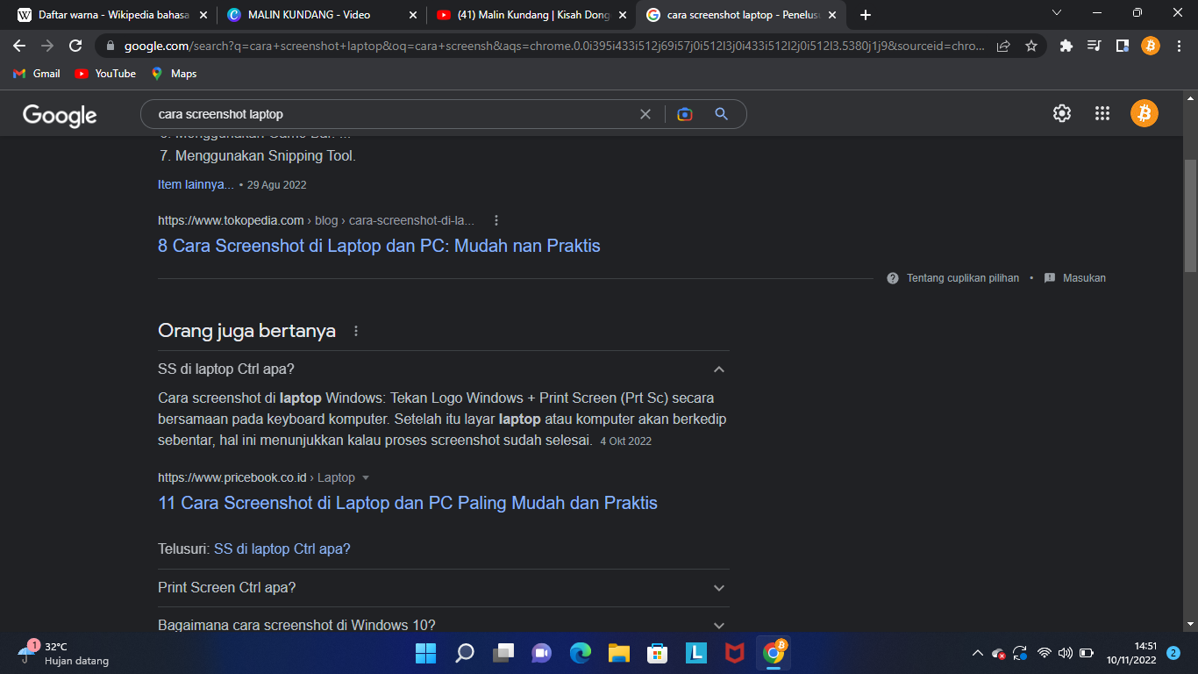Open Microsoft Edge from taskbar
The height and width of the screenshot is (674, 1198).
[581, 653]
